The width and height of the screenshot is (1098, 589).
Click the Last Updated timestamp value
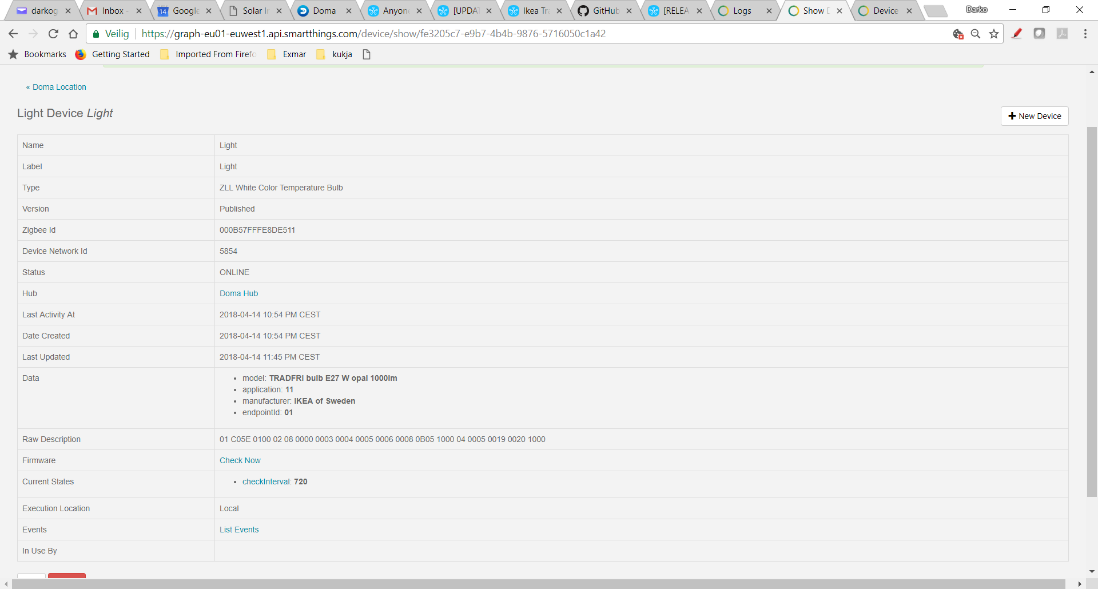point(270,357)
